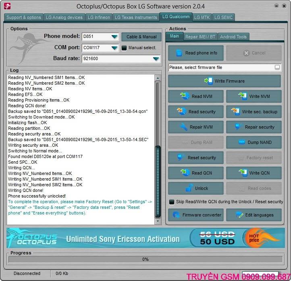This screenshot has width=291, height=281.
Task: Click log line "Switching to Download mode...OK"
Action: [41, 117]
